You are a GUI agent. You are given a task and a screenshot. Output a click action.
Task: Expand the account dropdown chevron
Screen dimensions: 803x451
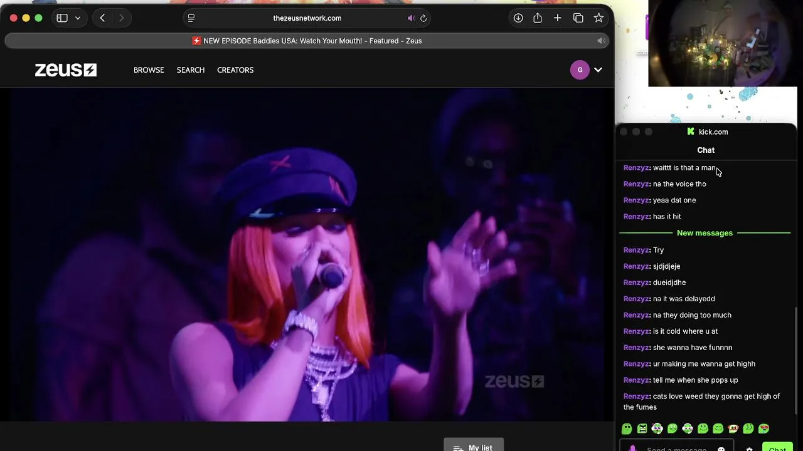pyautogui.click(x=598, y=70)
